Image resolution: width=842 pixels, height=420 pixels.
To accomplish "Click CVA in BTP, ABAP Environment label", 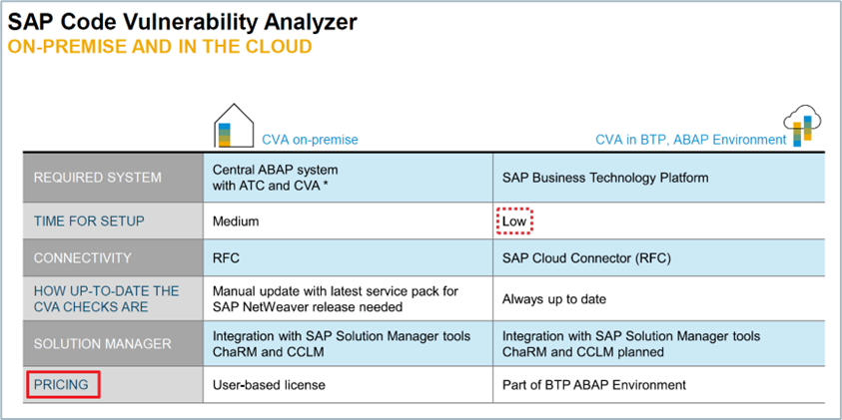I will click(687, 140).
